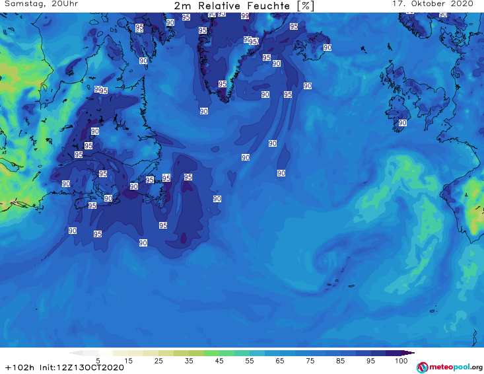484x374 pixels.
Task: Pick the dark purple legend swatch above 100
Action: (394, 353)
